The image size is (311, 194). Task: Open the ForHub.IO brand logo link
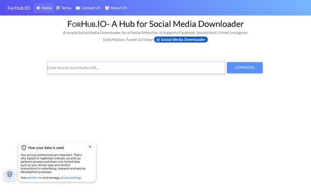tap(18, 8)
